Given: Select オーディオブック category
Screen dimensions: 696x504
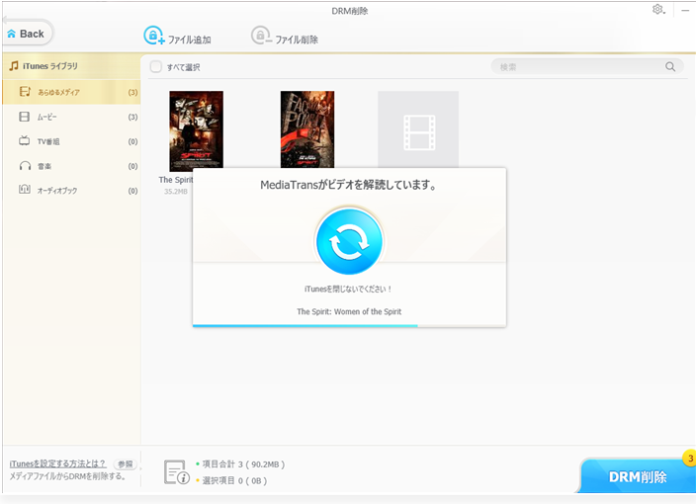Looking at the screenshot, I should pyautogui.click(x=71, y=191).
